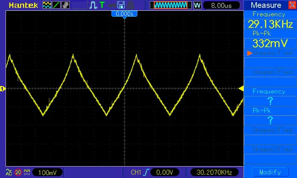Click the pulse waveform icon in toolbar

[93, 5]
